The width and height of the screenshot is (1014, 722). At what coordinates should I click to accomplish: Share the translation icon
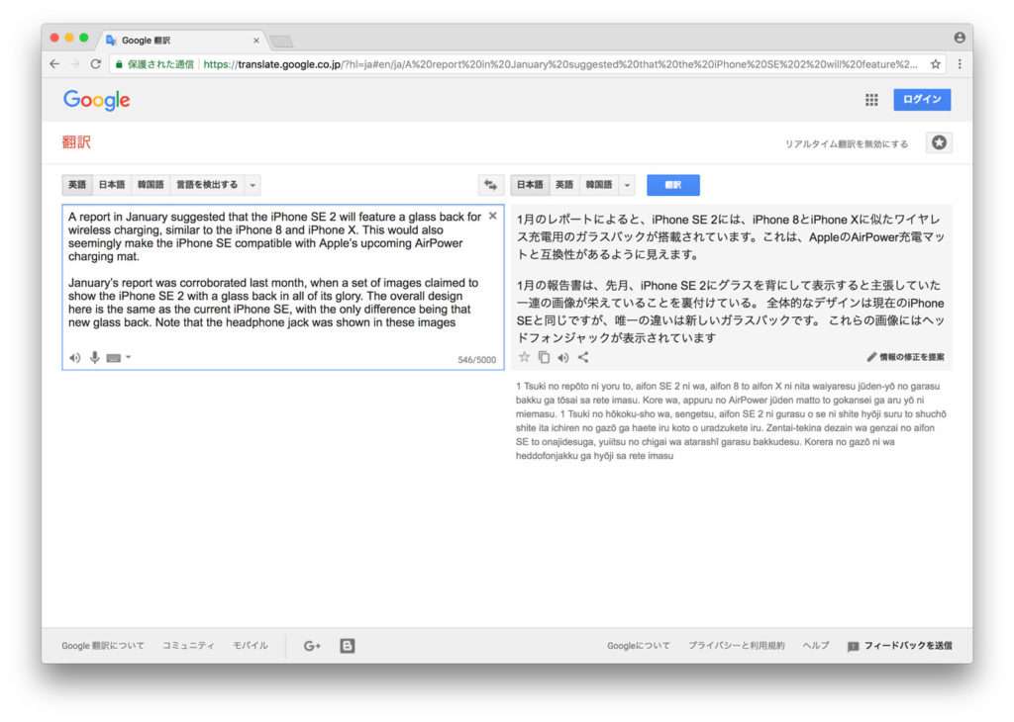coord(583,356)
